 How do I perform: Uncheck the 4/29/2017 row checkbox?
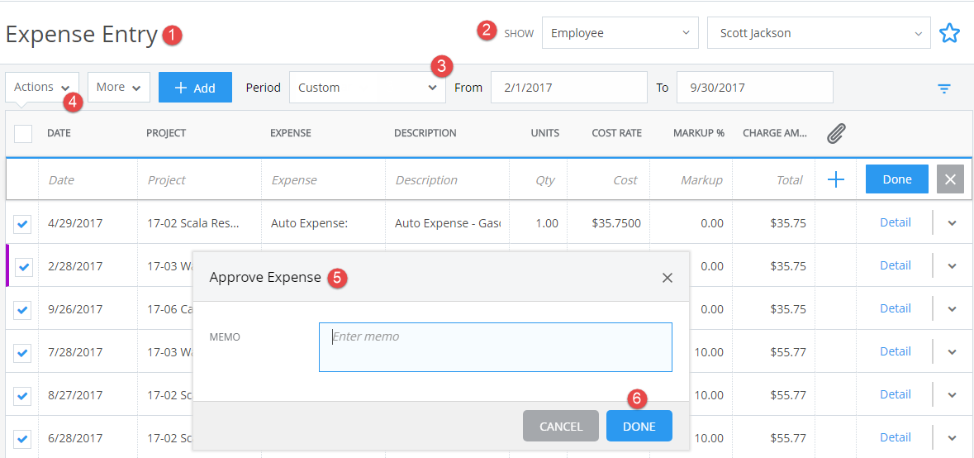[22, 224]
